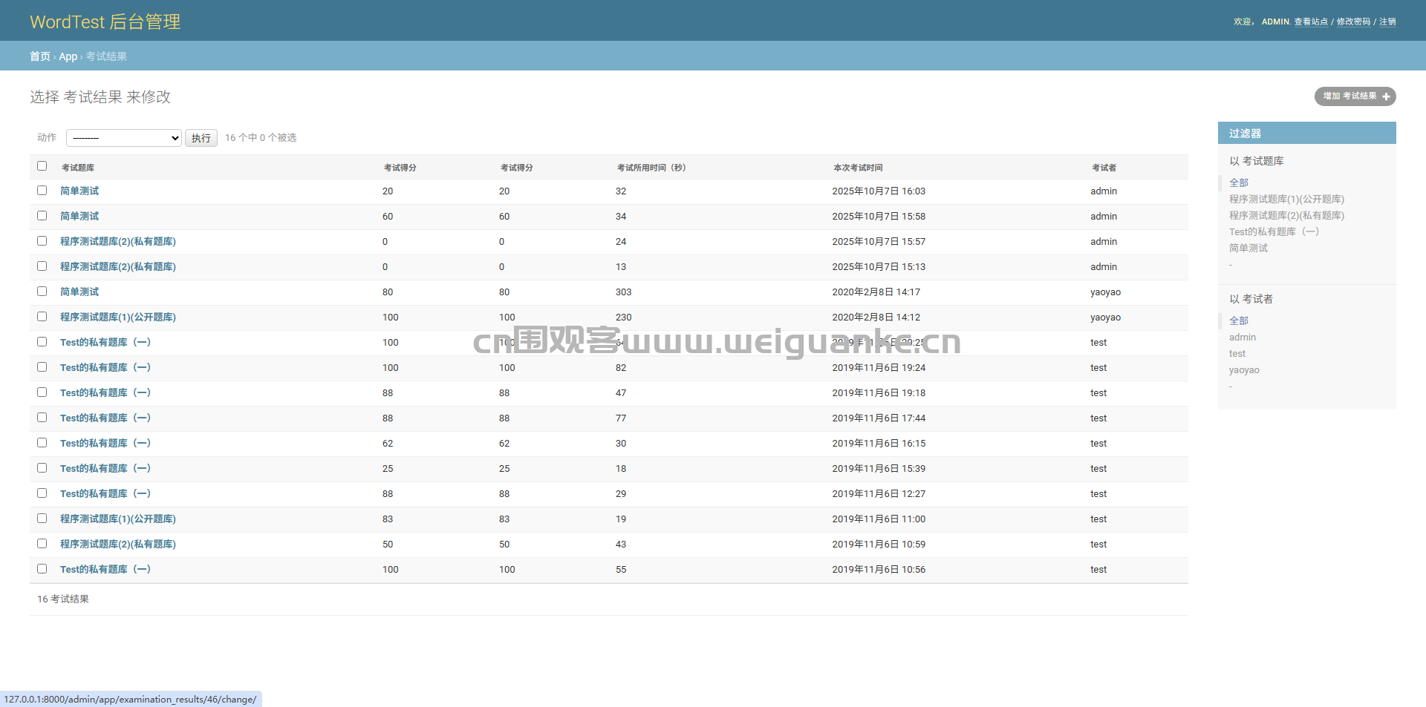Sort by 考试题库 column header
1426x707 pixels.
(78, 168)
